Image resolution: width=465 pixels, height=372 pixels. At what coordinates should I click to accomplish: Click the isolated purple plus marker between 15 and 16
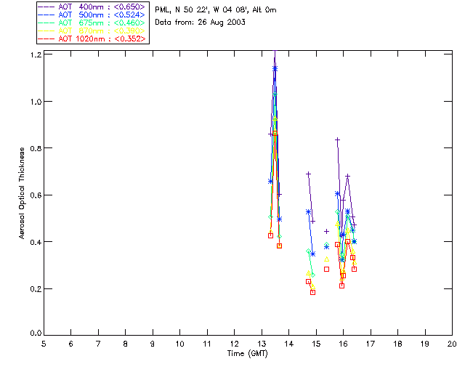click(x=326, y=231)
